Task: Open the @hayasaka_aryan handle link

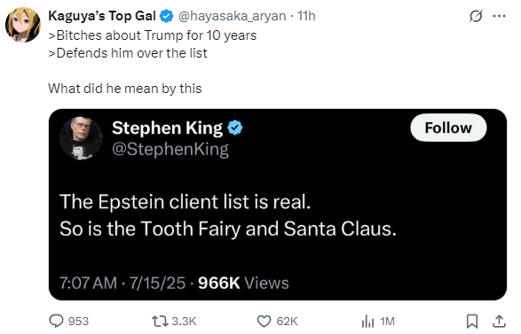Action: pos(233,16)
